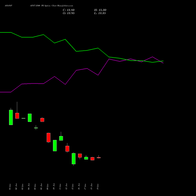This screenshot has height=196, width=196.
Task: Select the green candle above the 04 date label
Action: click(30, 118)
